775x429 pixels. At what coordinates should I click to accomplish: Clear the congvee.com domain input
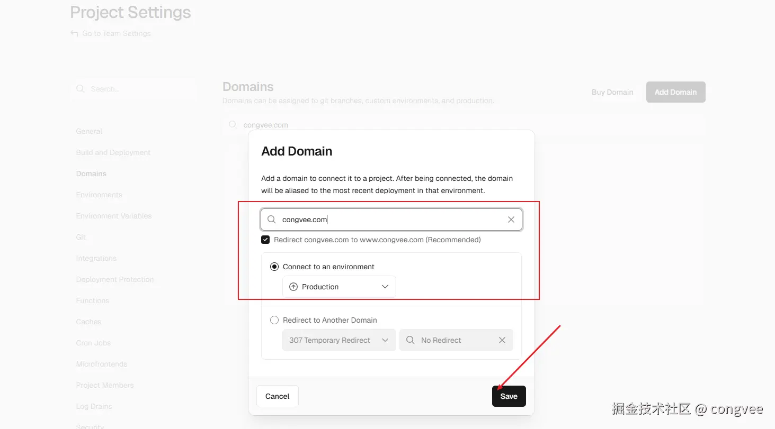511,220
